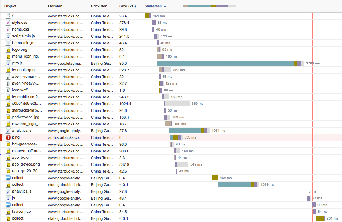Viewport: 342px width, 222px height.
Task: Click the redirect arrow icon beside first collect
Action: point(8,178)
